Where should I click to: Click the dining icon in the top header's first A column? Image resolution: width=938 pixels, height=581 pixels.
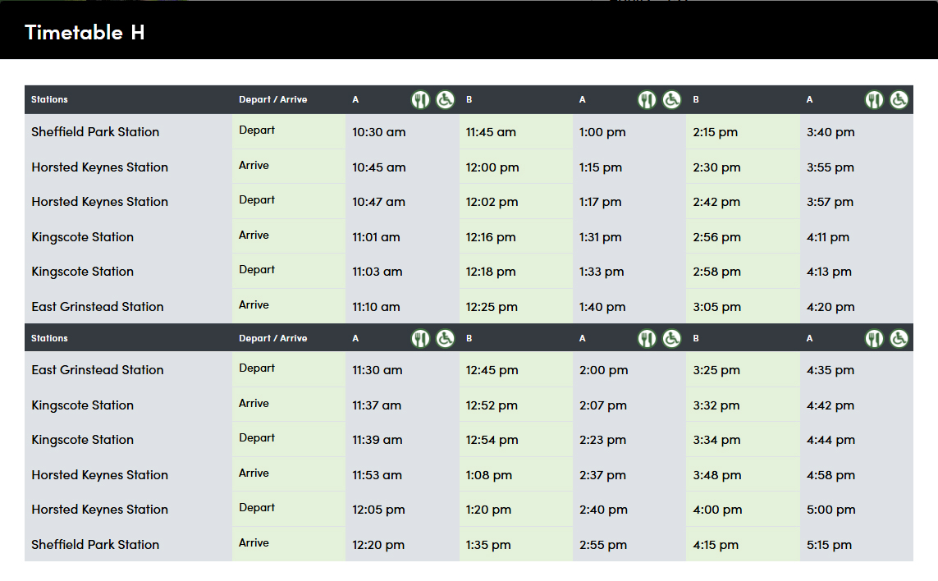(421, 100)
